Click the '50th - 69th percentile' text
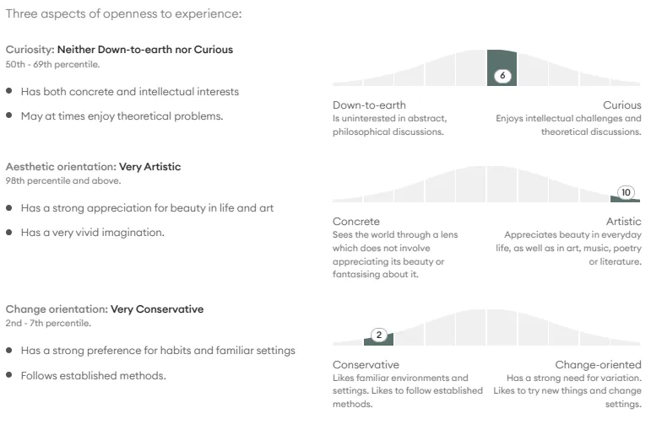The height and width of the screenshot is (424, 651). [52, 64]
